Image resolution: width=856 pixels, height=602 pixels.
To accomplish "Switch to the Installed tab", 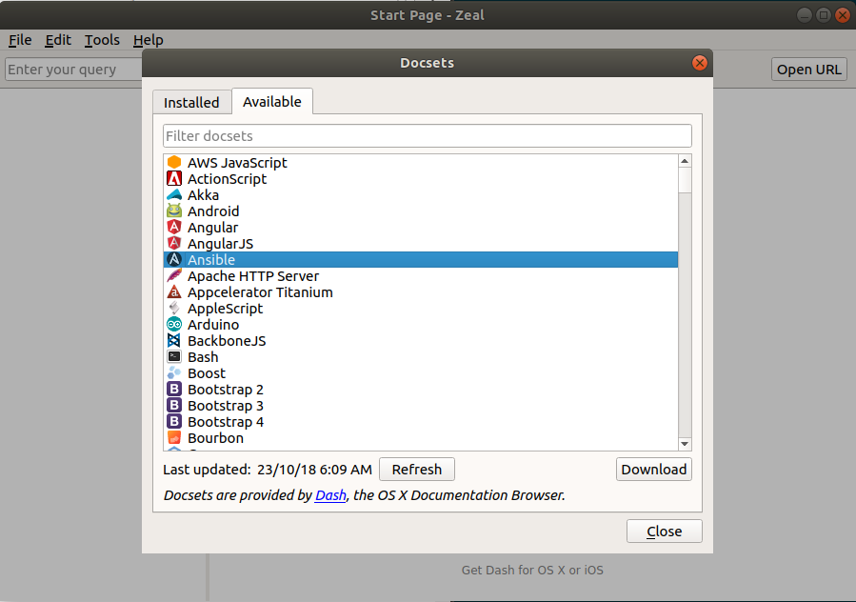I will pyautogui.click(x=191, y=102).
